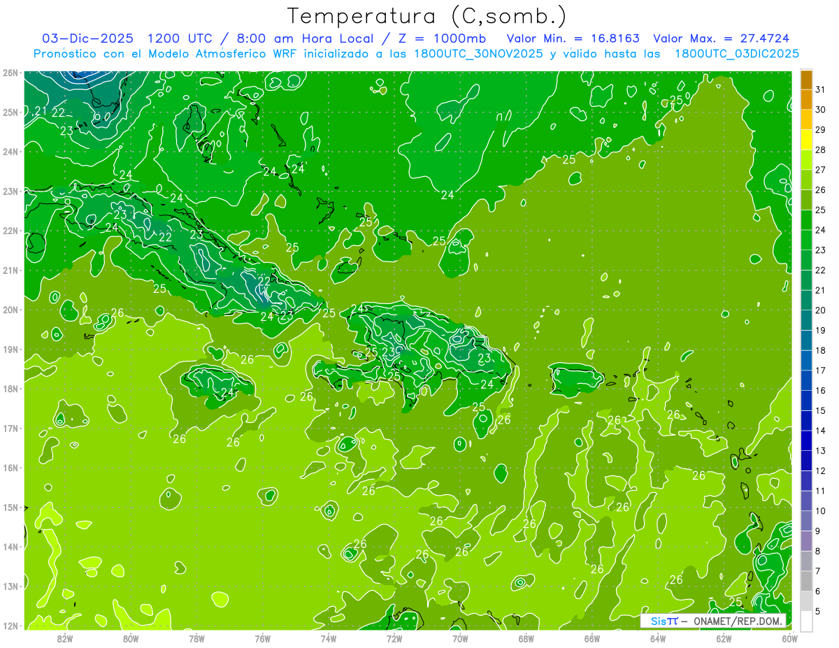The height and width of the screenshot is (648, 839).
Task: Click the contour label '21' on the map
Action: [41, 112]
